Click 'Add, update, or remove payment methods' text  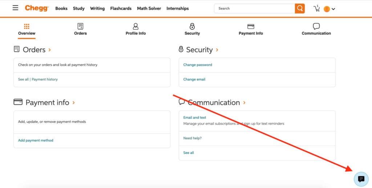coord(52,122)
